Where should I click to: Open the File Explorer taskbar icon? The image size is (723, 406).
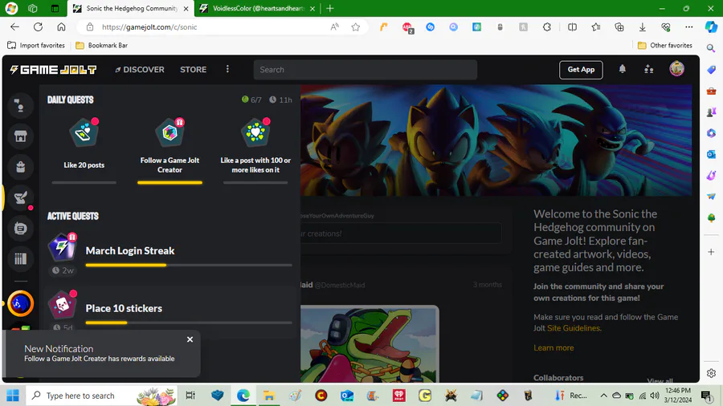[x=269, y=396]
